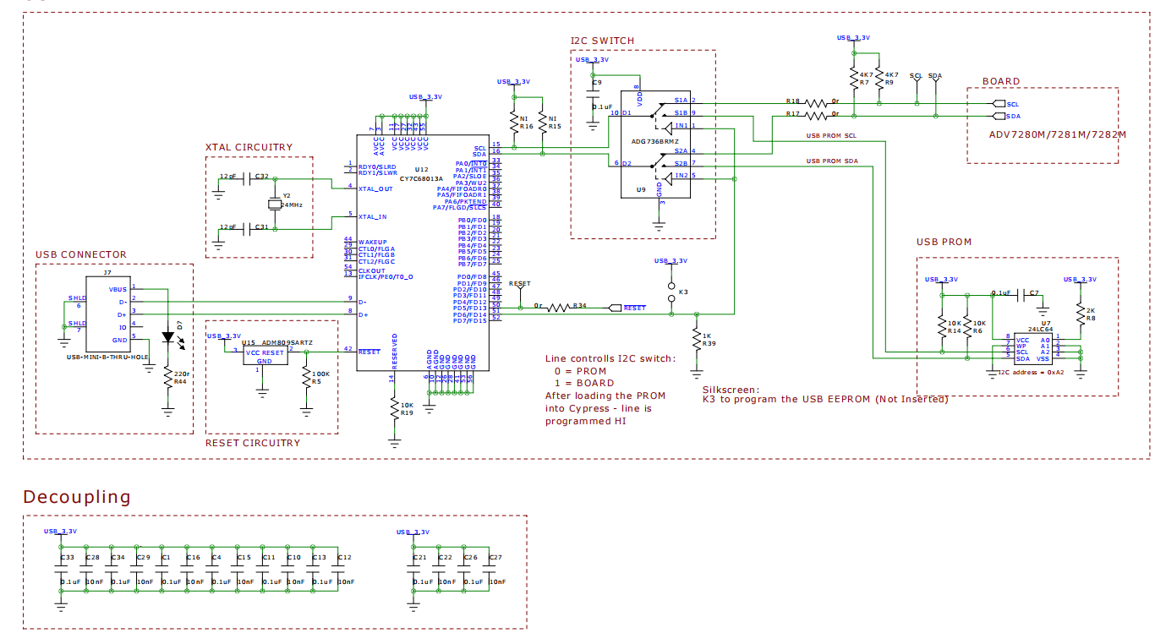Select the J7 USB mini-B connector body

107,314
